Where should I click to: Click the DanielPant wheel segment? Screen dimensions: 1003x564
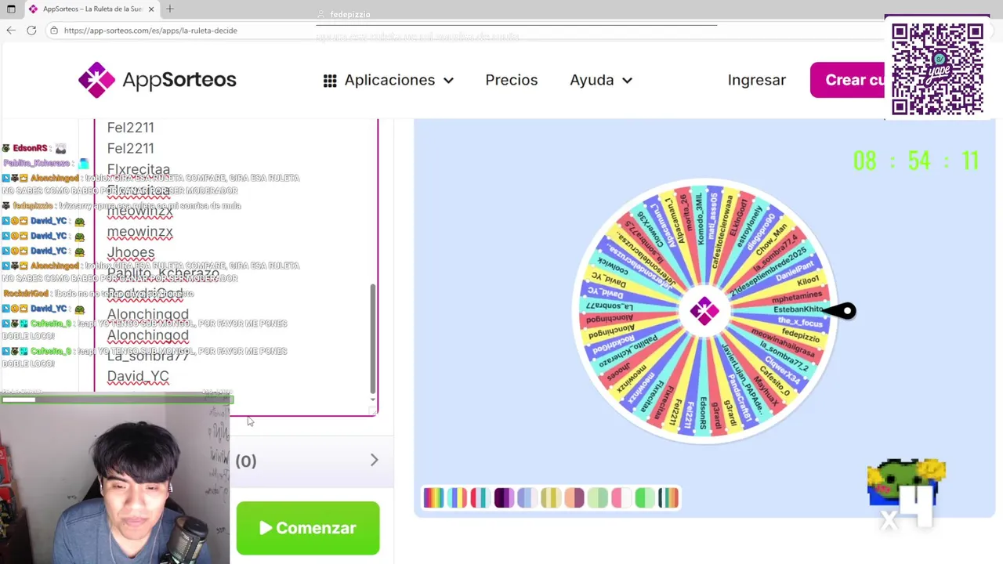point(794,271)
